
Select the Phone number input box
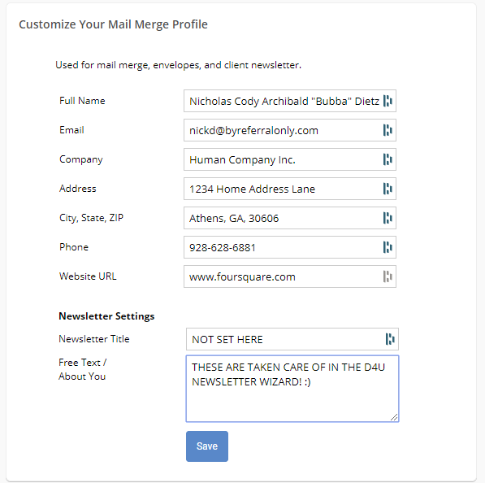[290, 247]
